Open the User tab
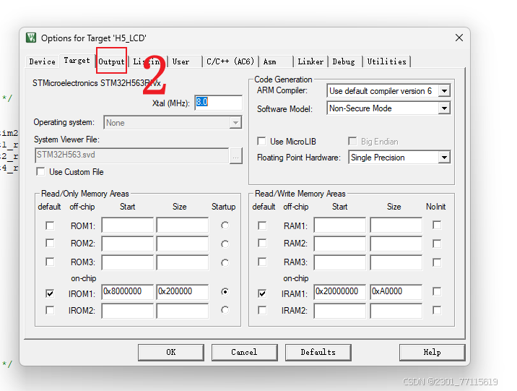Image resolution: width=517 pixels, height=391 pixels. (184, 61)
